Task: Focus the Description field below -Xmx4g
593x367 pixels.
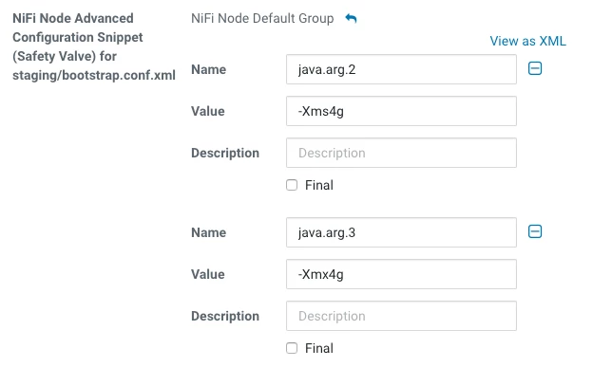Action: coord(401,316)
